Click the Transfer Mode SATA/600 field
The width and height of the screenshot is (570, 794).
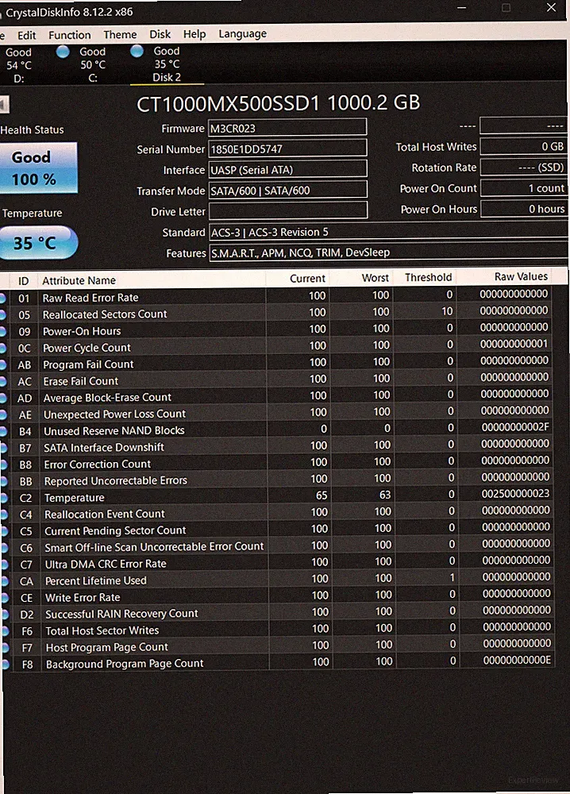(287, 190)
